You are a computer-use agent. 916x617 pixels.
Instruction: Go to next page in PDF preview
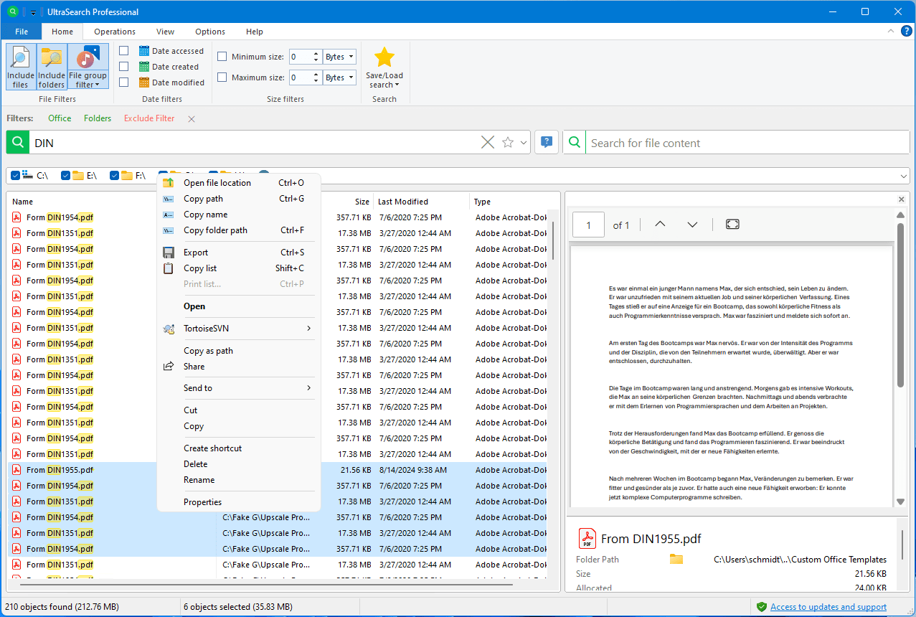tap(692, 225)
